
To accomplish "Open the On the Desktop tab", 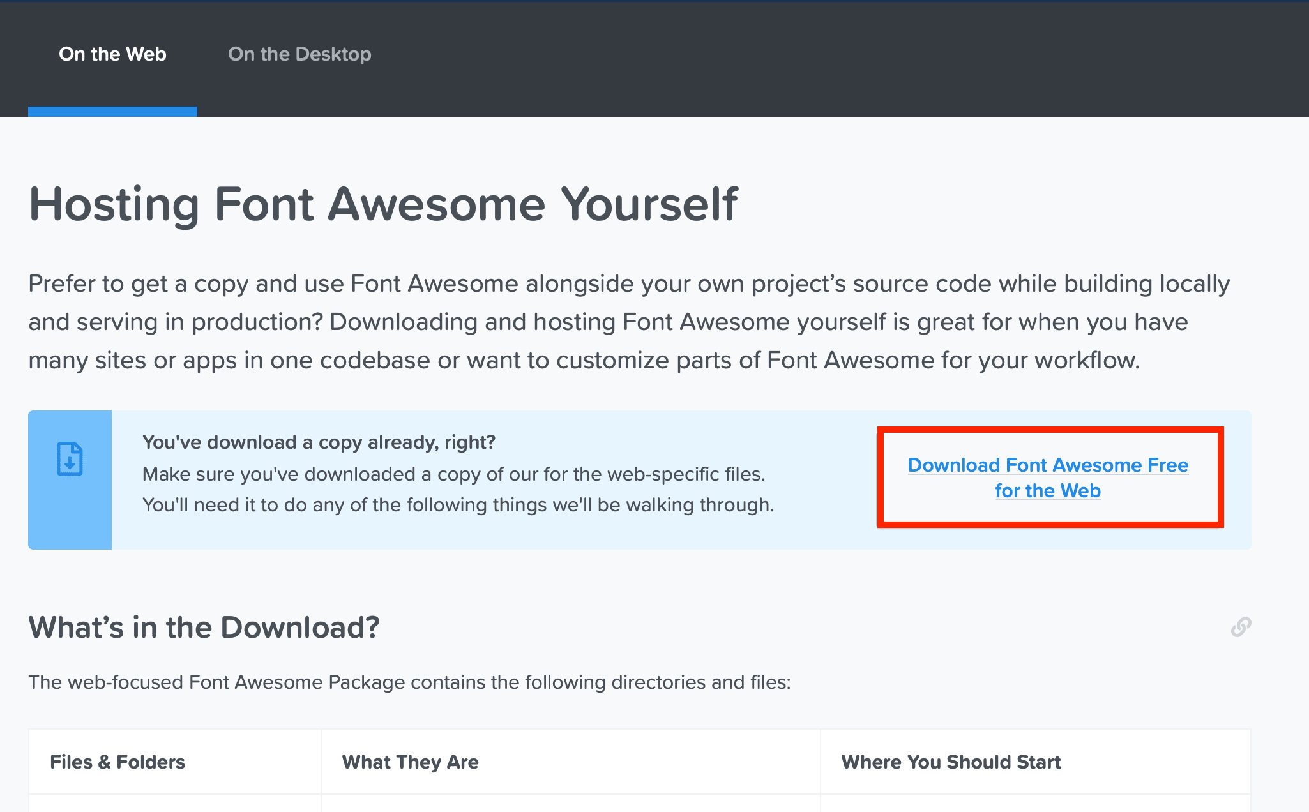I will pyautogui.click(x=299, y=54).
